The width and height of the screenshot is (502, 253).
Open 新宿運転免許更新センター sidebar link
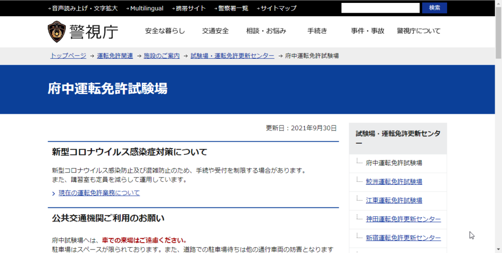pyautogui.click(x=403, y=238)
